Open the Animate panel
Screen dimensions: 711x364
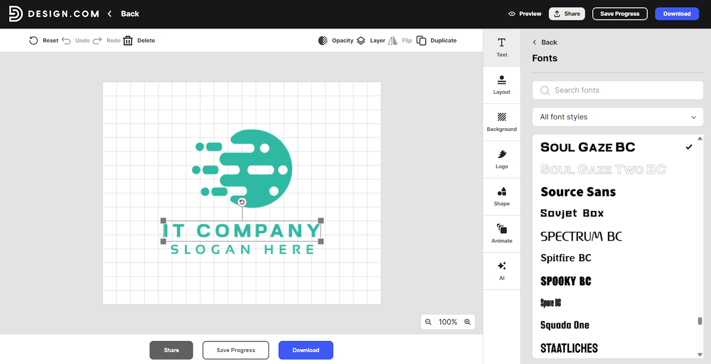coord(502,234)
